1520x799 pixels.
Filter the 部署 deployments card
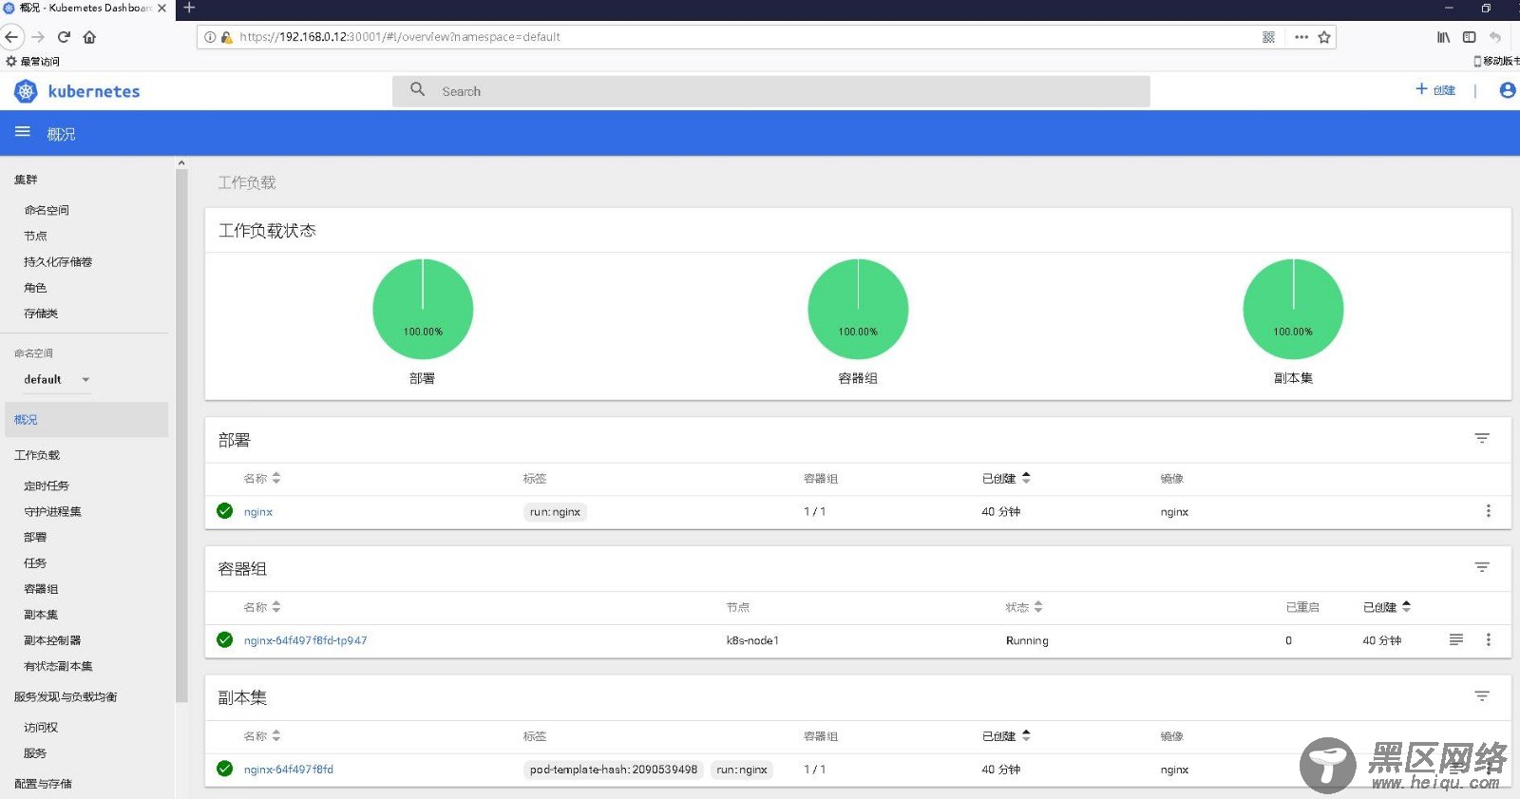pos(1482,439)
